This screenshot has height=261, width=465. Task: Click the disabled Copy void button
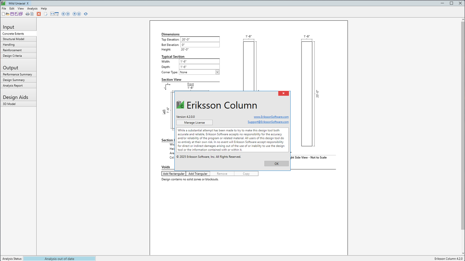246,174
